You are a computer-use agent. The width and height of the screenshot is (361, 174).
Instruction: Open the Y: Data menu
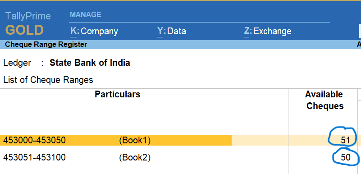click(172, 31)
